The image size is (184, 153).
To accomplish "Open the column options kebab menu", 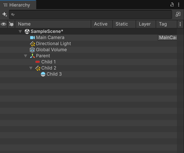I will pos(180,24).
